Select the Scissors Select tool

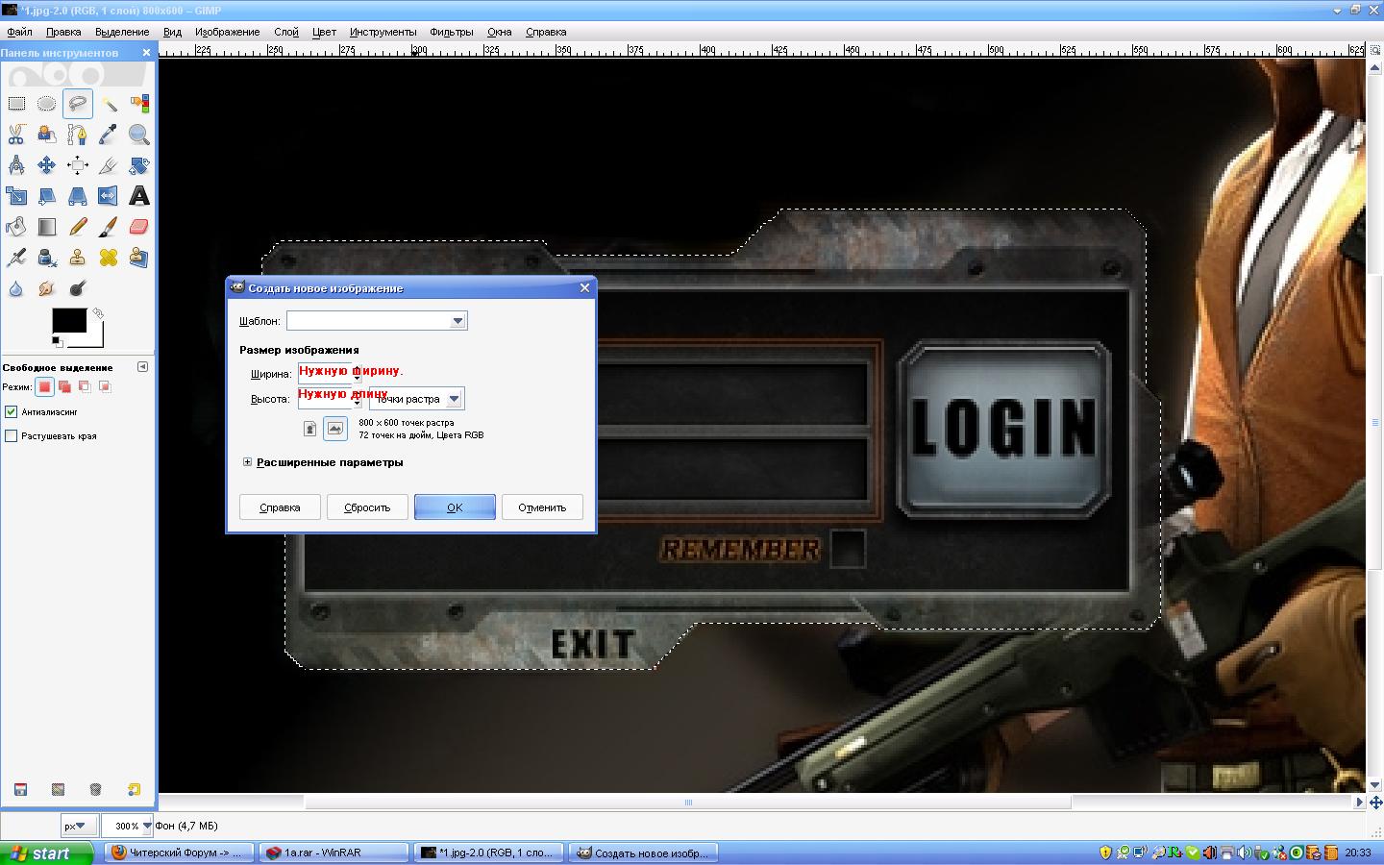(16, 135)
